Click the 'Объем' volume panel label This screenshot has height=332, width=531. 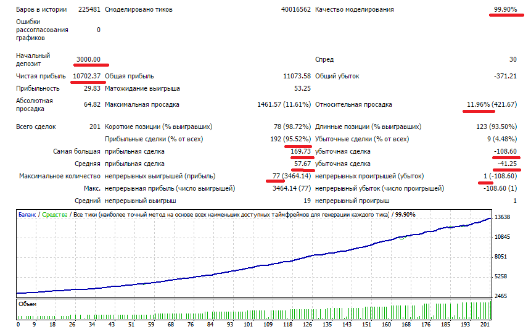pos(27,304)
